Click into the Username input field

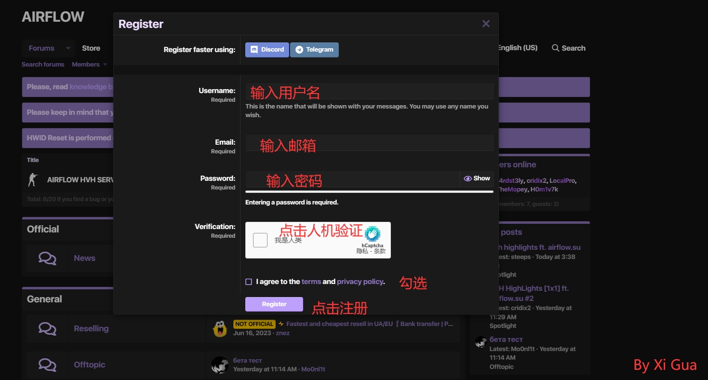coord(369,91)
